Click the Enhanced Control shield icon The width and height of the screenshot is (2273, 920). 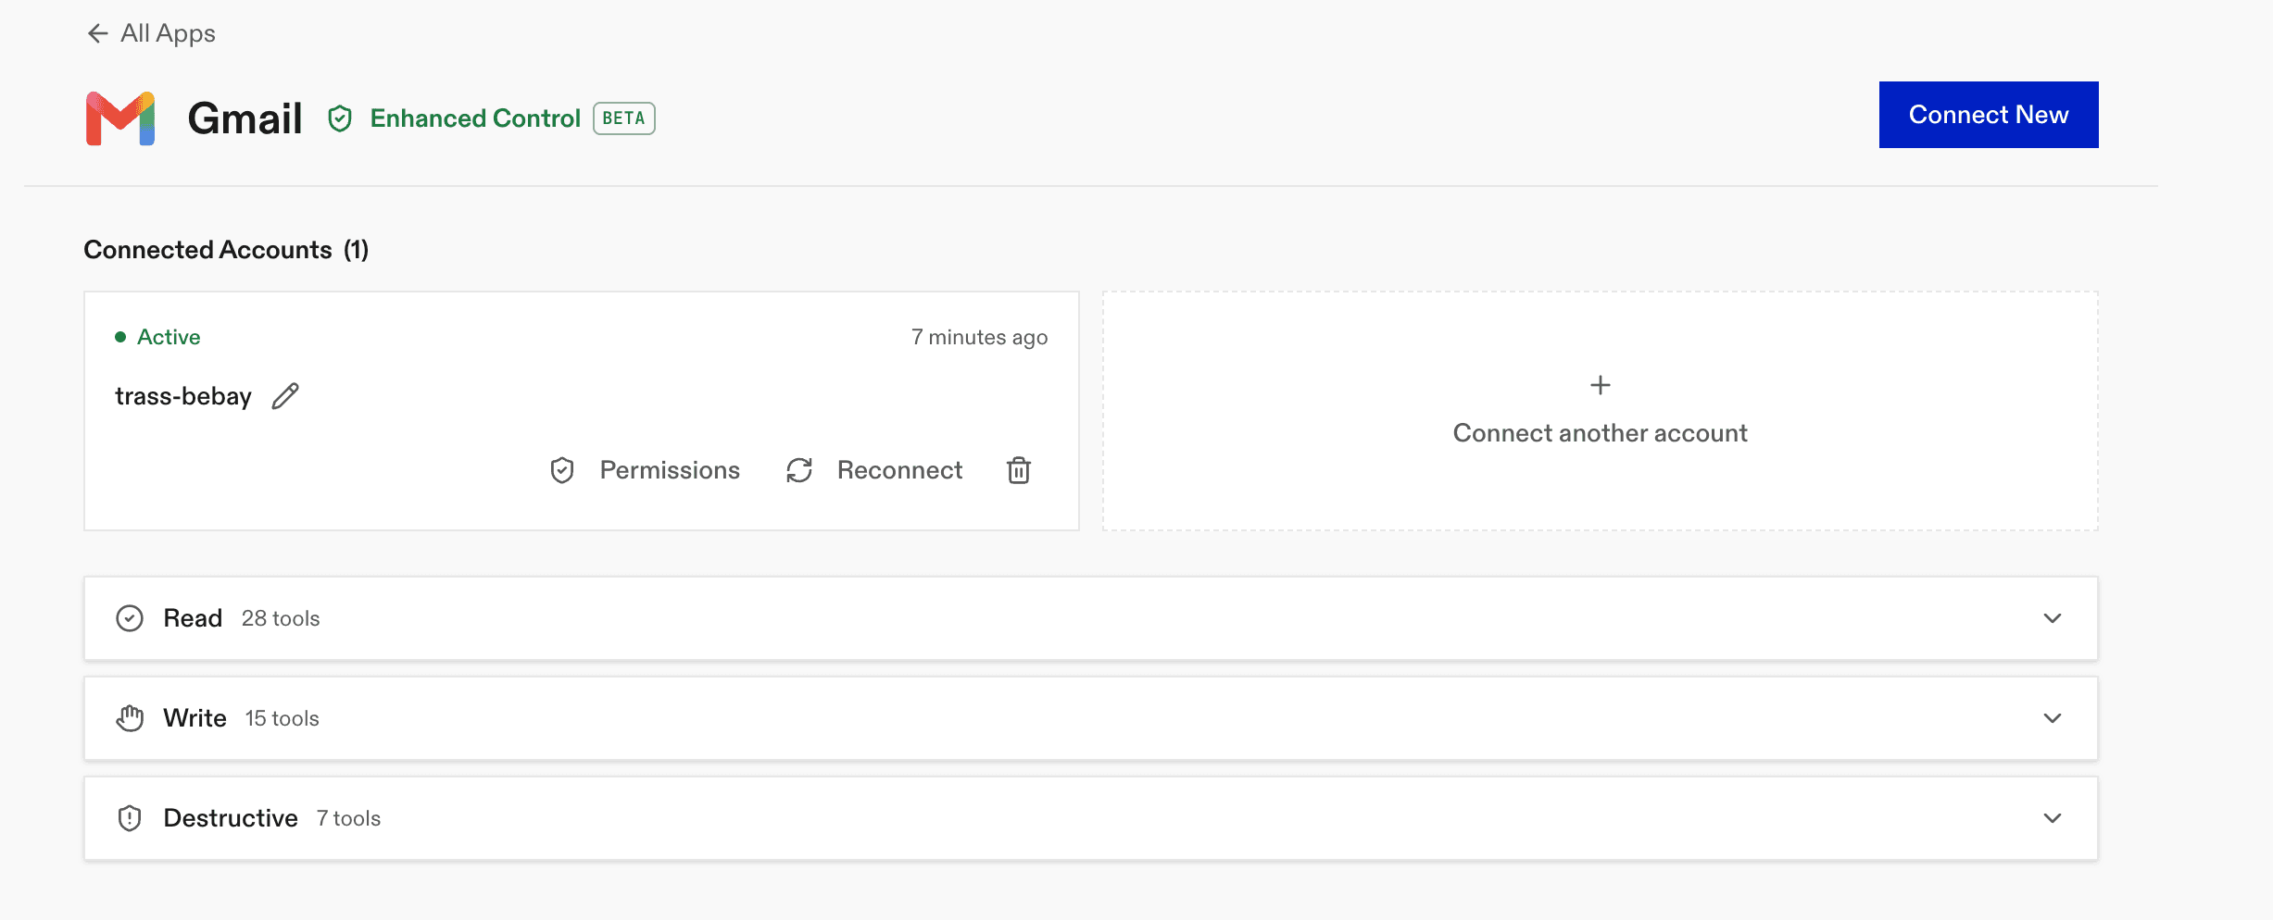[x=340, y=118]
